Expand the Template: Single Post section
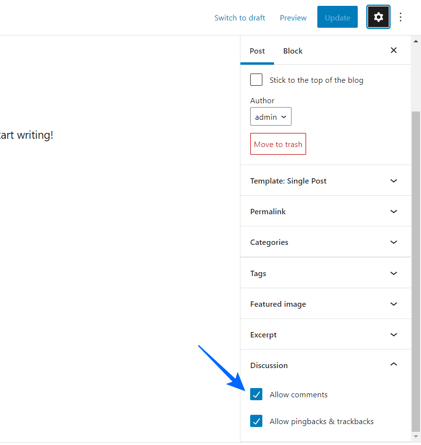This screenshot has width=421, height=445. click(393, 180)
